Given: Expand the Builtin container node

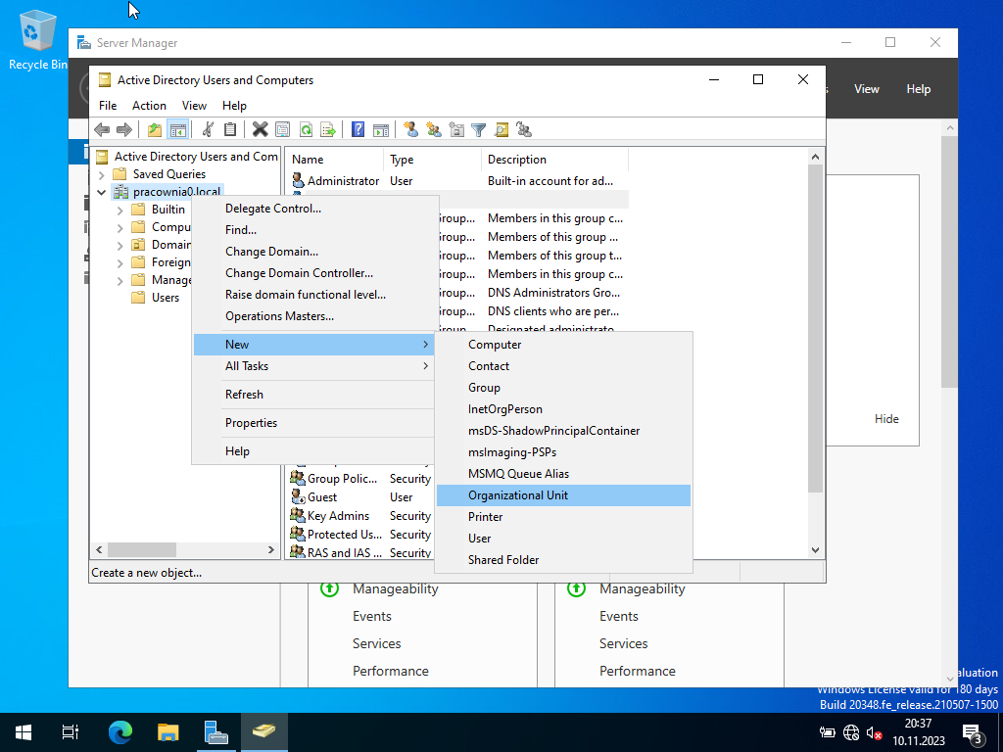Looking at the screenshot, I should (x=120, y=210).
